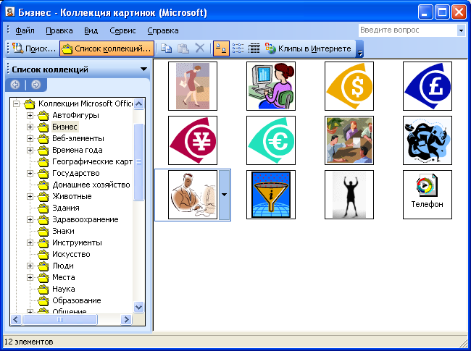Image resolution: width=471 pixels, height=351 pixels.
Task: Select the red yen sign clip
Action: [x=193, y=140]
